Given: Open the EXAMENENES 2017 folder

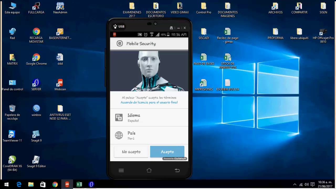Looking at the screenshot, I should coord(132,10).
